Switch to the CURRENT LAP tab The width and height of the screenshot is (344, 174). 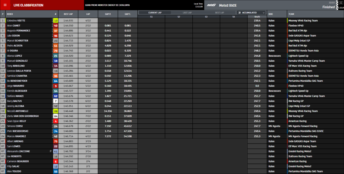point(155,13)
